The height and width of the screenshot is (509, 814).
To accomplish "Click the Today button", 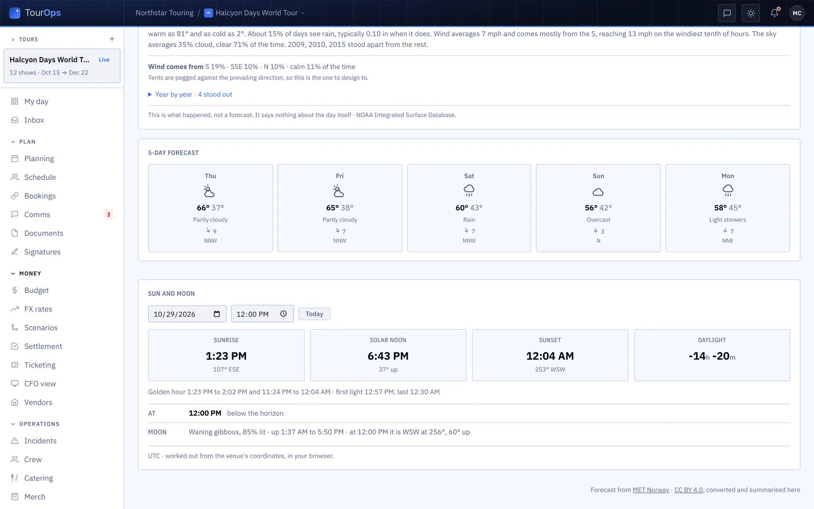I will [314, 314].
